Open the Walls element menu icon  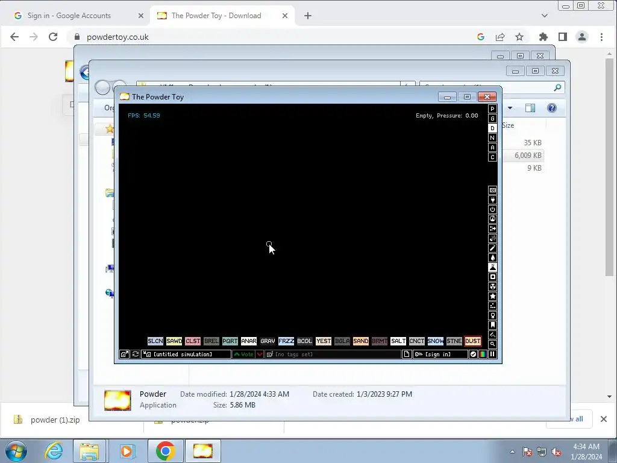click(x=492, y=190)
